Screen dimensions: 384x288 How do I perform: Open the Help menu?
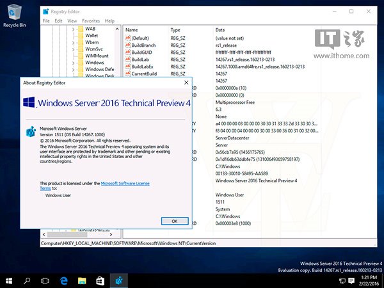point(109,21)
